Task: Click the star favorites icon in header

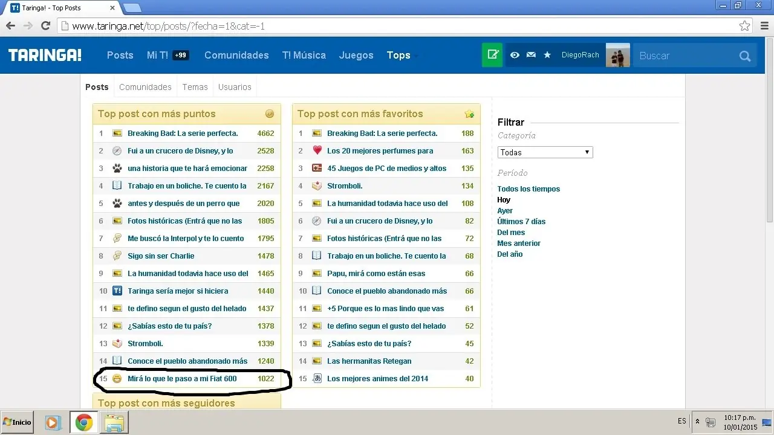Action: pos(547,55)
